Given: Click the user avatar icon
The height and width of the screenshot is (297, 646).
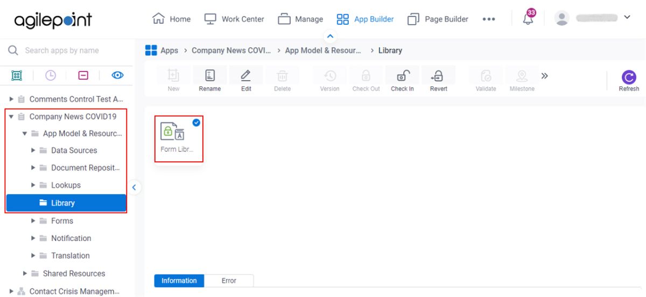Looking at the screenshot, I should coord(562,18).
